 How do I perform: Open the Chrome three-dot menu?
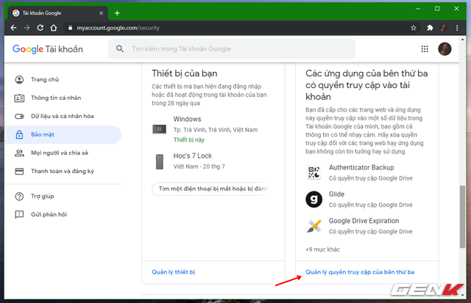pyautogui.click(x=457, y=28)
